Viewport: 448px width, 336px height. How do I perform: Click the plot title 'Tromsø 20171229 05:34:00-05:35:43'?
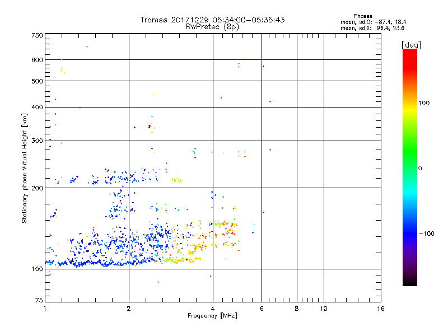tap(212, 20)
